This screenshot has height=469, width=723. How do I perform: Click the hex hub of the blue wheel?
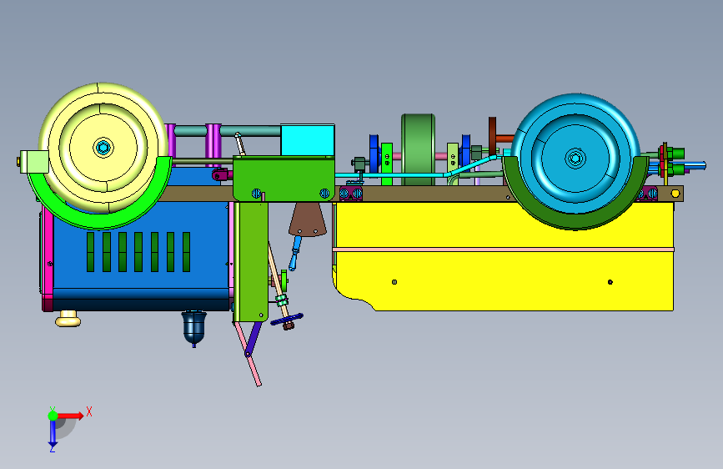click(575, 159)
